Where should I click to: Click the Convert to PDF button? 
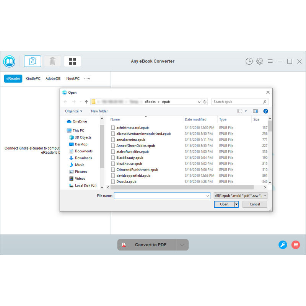(146, 245)
